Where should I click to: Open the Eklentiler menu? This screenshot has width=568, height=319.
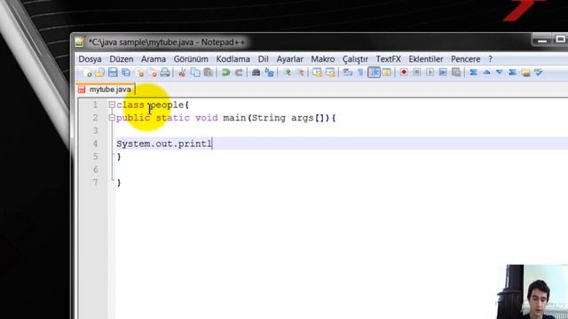click(x=426, y=59)
